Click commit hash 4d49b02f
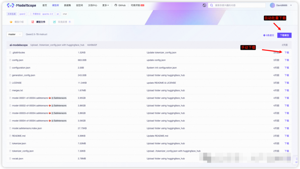The width and height of the screenshot is (300, 169). coord(92,45)
